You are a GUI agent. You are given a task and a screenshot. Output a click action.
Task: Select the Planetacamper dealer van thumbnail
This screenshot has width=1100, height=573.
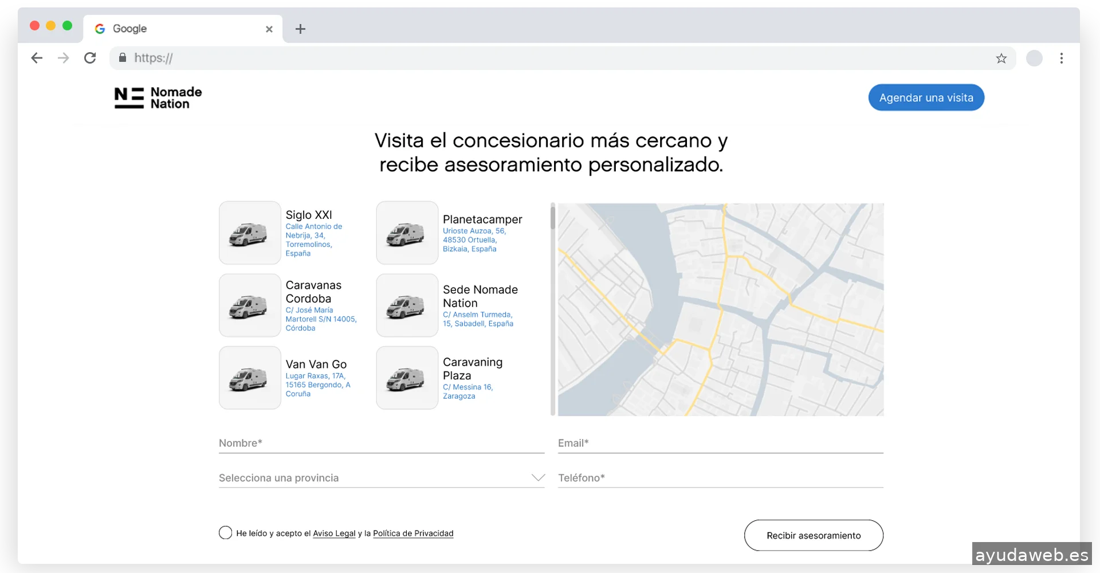point(407,233)
